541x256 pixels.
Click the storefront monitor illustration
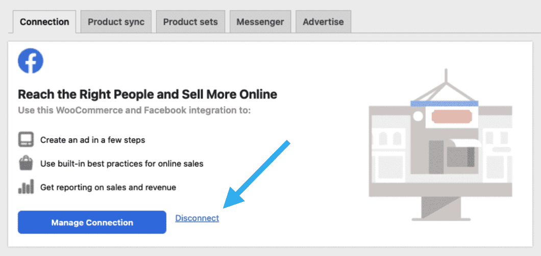coord(440,148)
